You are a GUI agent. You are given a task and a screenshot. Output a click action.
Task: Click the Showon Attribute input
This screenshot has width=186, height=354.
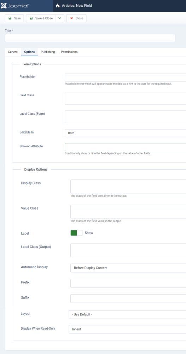pyautogui.click(x=125, y=147)
